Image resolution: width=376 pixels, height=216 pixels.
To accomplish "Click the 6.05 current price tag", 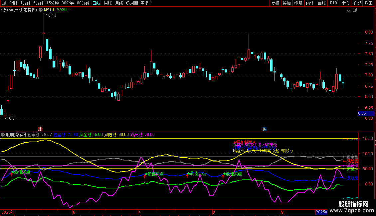I will click(x=362, y=113).
